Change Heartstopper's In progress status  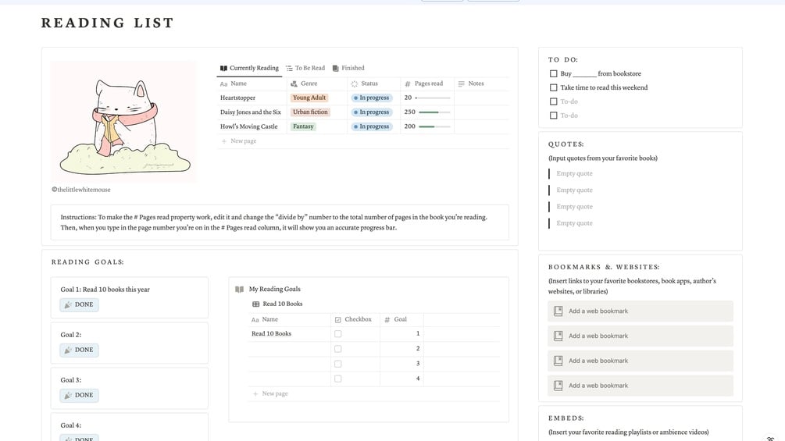(372, 98)
